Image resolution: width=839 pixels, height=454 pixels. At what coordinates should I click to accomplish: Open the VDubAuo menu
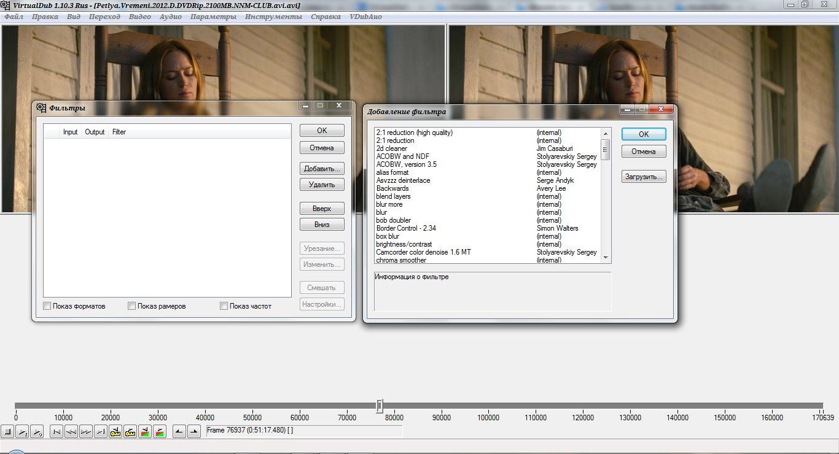click(365, 17)
